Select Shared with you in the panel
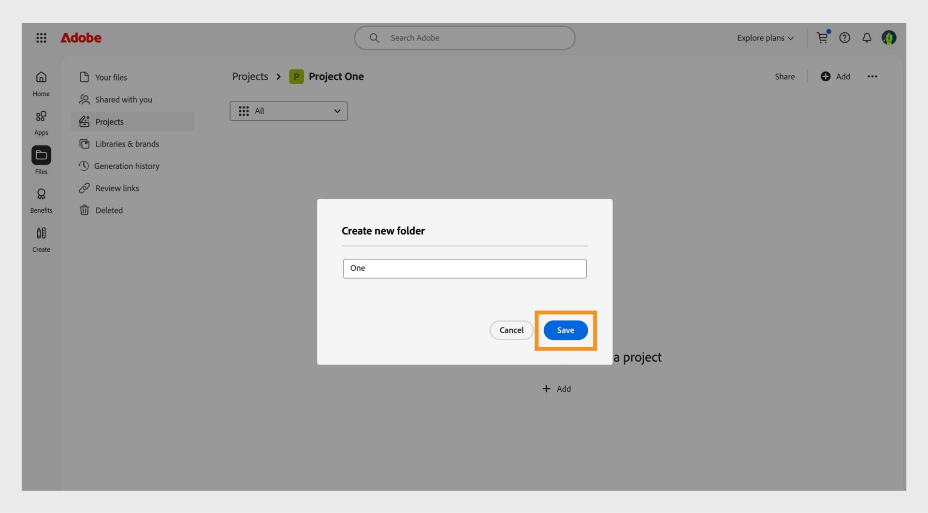 click(x=123, y=100)
